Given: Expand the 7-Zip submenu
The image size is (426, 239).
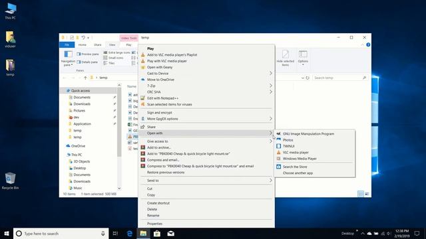Looking at the screenshot, I should coord(206,86).
